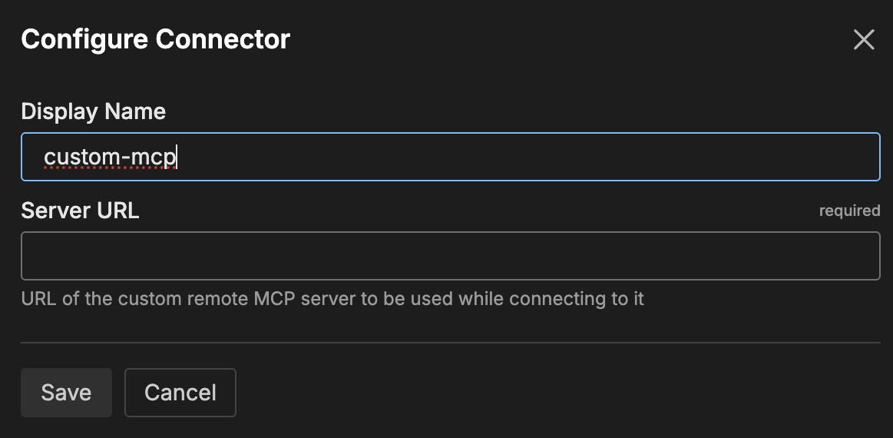Click the word "MCP" in the helper text

click(x=275, y=299)
